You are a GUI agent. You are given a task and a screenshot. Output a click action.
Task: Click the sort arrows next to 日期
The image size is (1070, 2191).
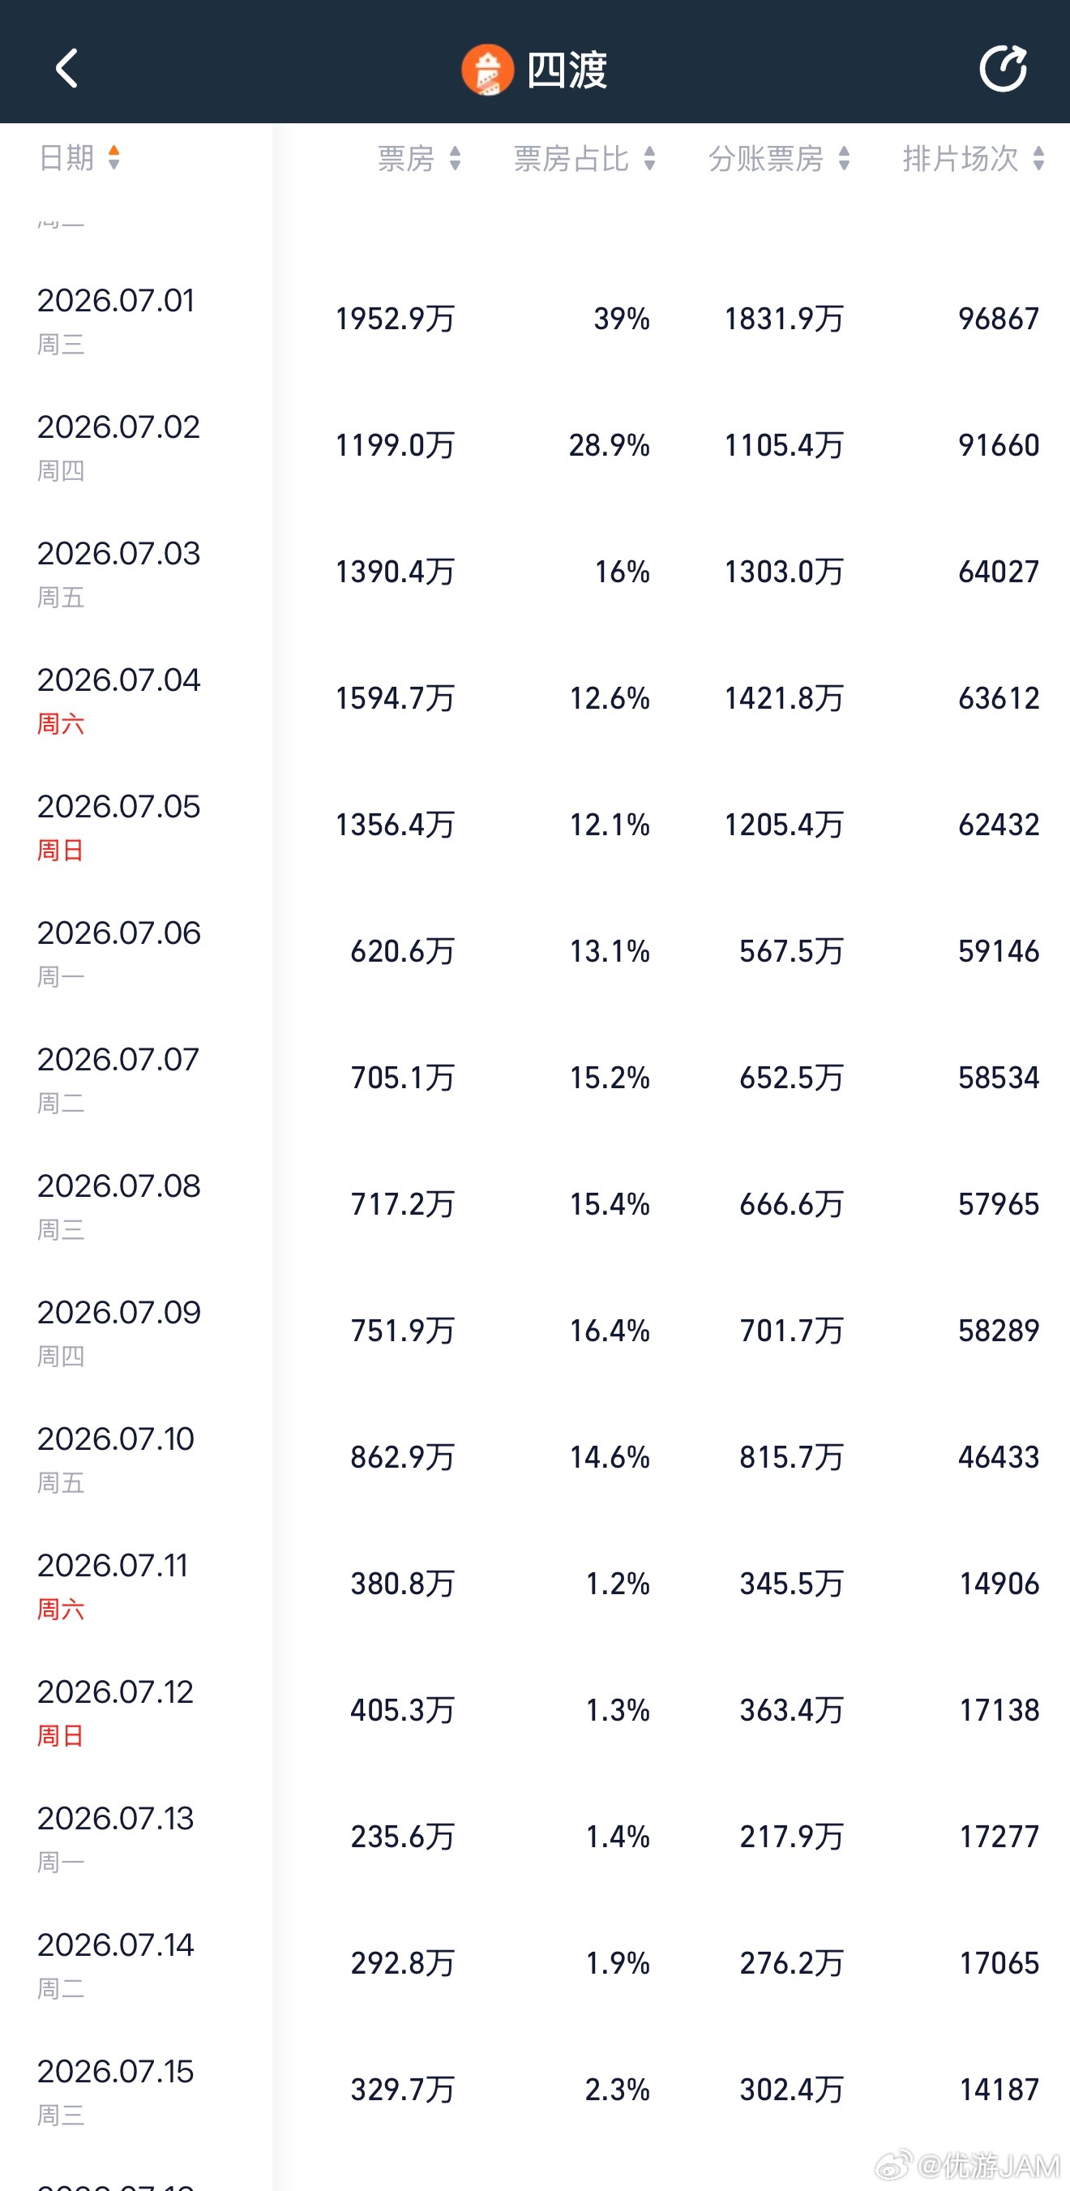(x=114, y=157)
